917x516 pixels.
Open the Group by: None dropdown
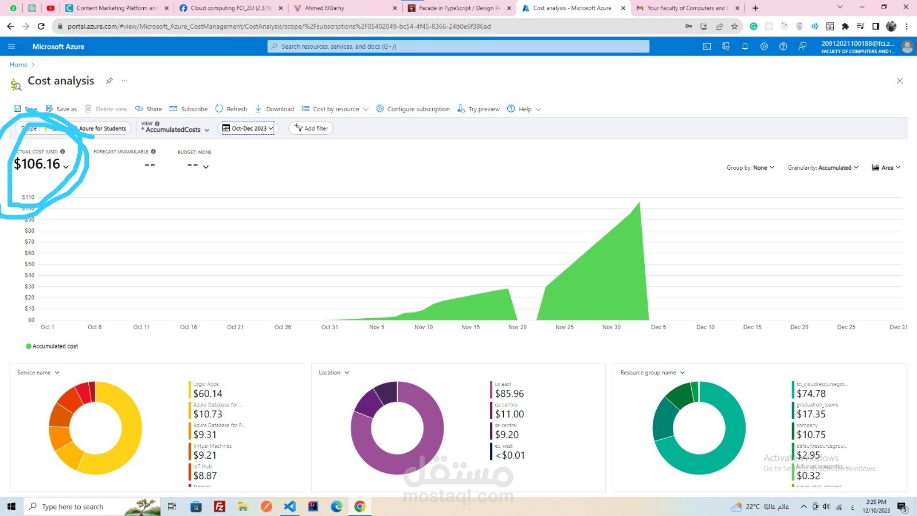coord(751,167)
